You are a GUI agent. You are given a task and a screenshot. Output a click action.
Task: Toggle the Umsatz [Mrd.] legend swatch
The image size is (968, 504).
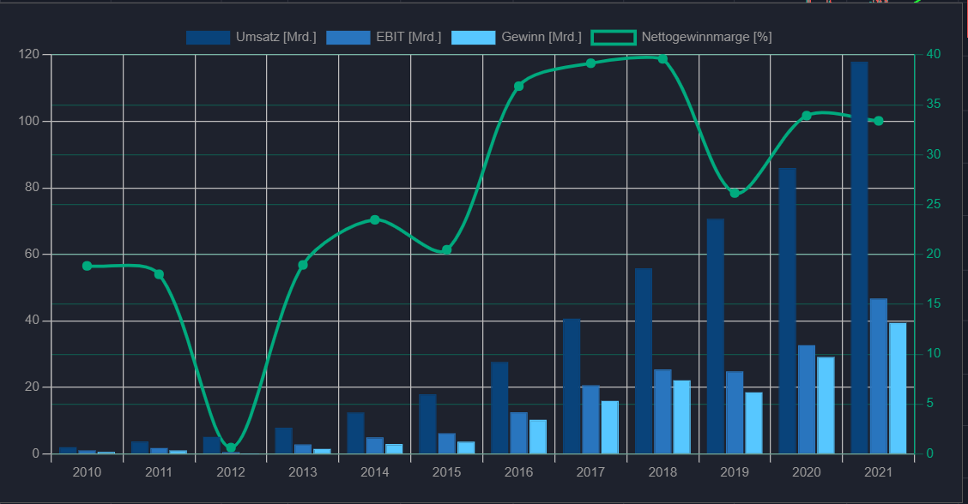coord(208,38)
